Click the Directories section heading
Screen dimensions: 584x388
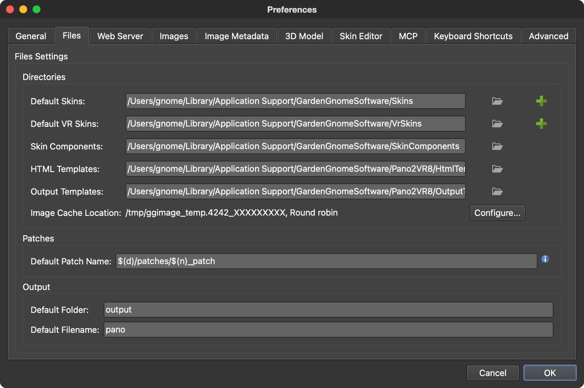[x=44, y=77]
